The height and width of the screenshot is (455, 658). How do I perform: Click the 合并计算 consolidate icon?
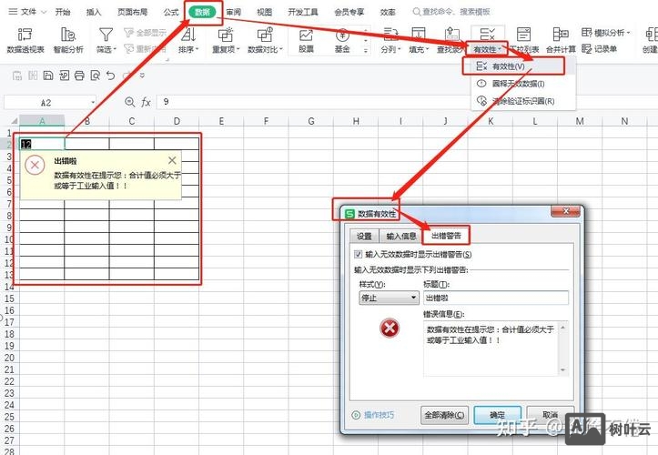pos(561,35)
